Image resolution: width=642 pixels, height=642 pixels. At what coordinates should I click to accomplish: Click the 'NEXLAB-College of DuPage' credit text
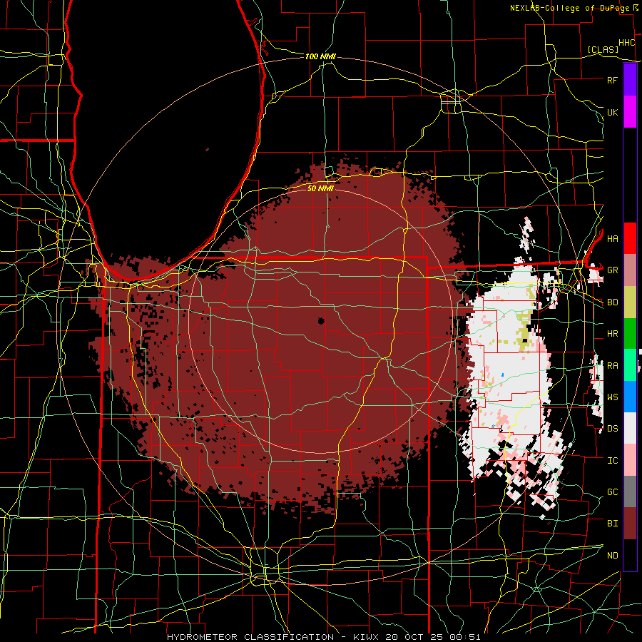pyautogui.click(x=569, y=8)
